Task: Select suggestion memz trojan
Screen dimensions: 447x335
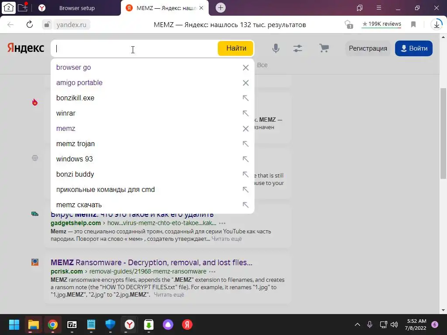Action: coord(76,144)
